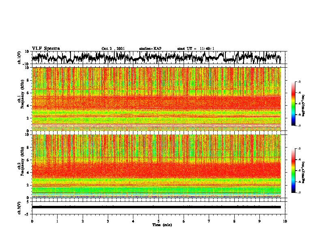Click the ch.1 spectrogram panel
Image resolution: width=321 pixels, height=248 pixels.
(x=156, y=99)
